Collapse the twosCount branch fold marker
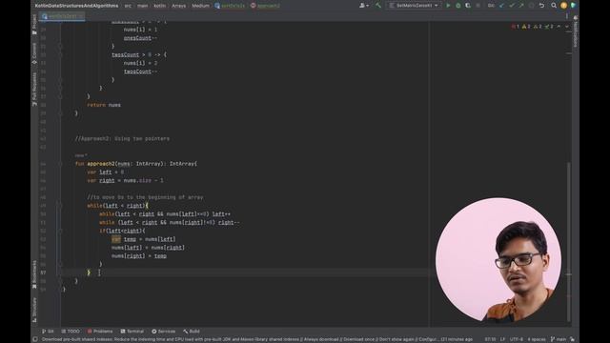The width and height of the screenshot is (610, 343). pos(60,55)
